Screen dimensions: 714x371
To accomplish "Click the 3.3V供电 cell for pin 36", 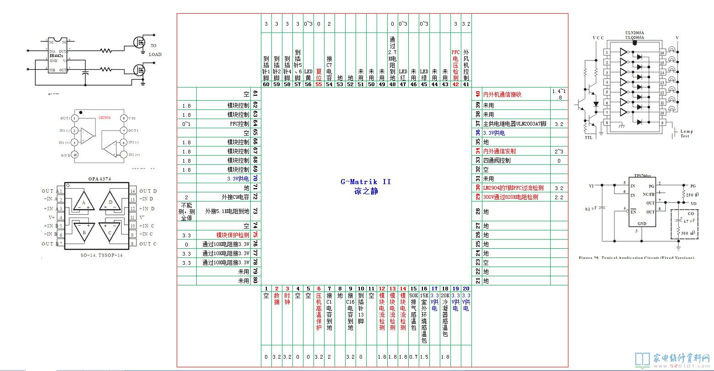I will coord(516,133).
